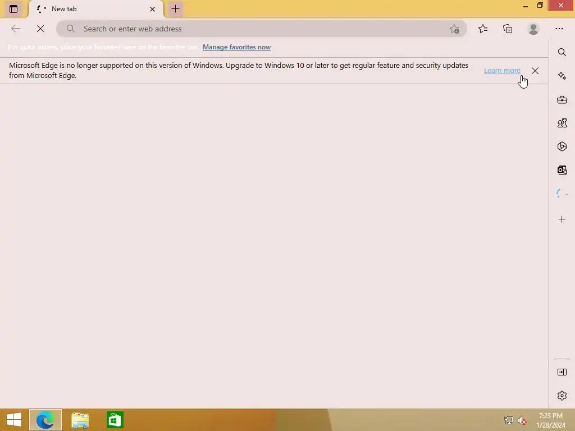
Task: Open the Collections icon
Action: (508, 29)
